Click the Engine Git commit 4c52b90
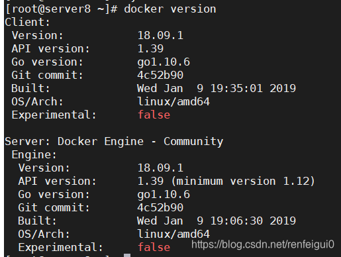Image resolution: width=341 pixels, height=257 pixels. pyautogui.click(x=160, y=208)
